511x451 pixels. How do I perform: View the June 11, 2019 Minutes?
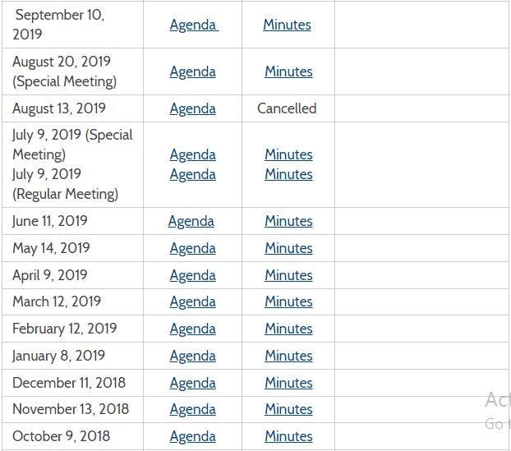tap(288, 221)
